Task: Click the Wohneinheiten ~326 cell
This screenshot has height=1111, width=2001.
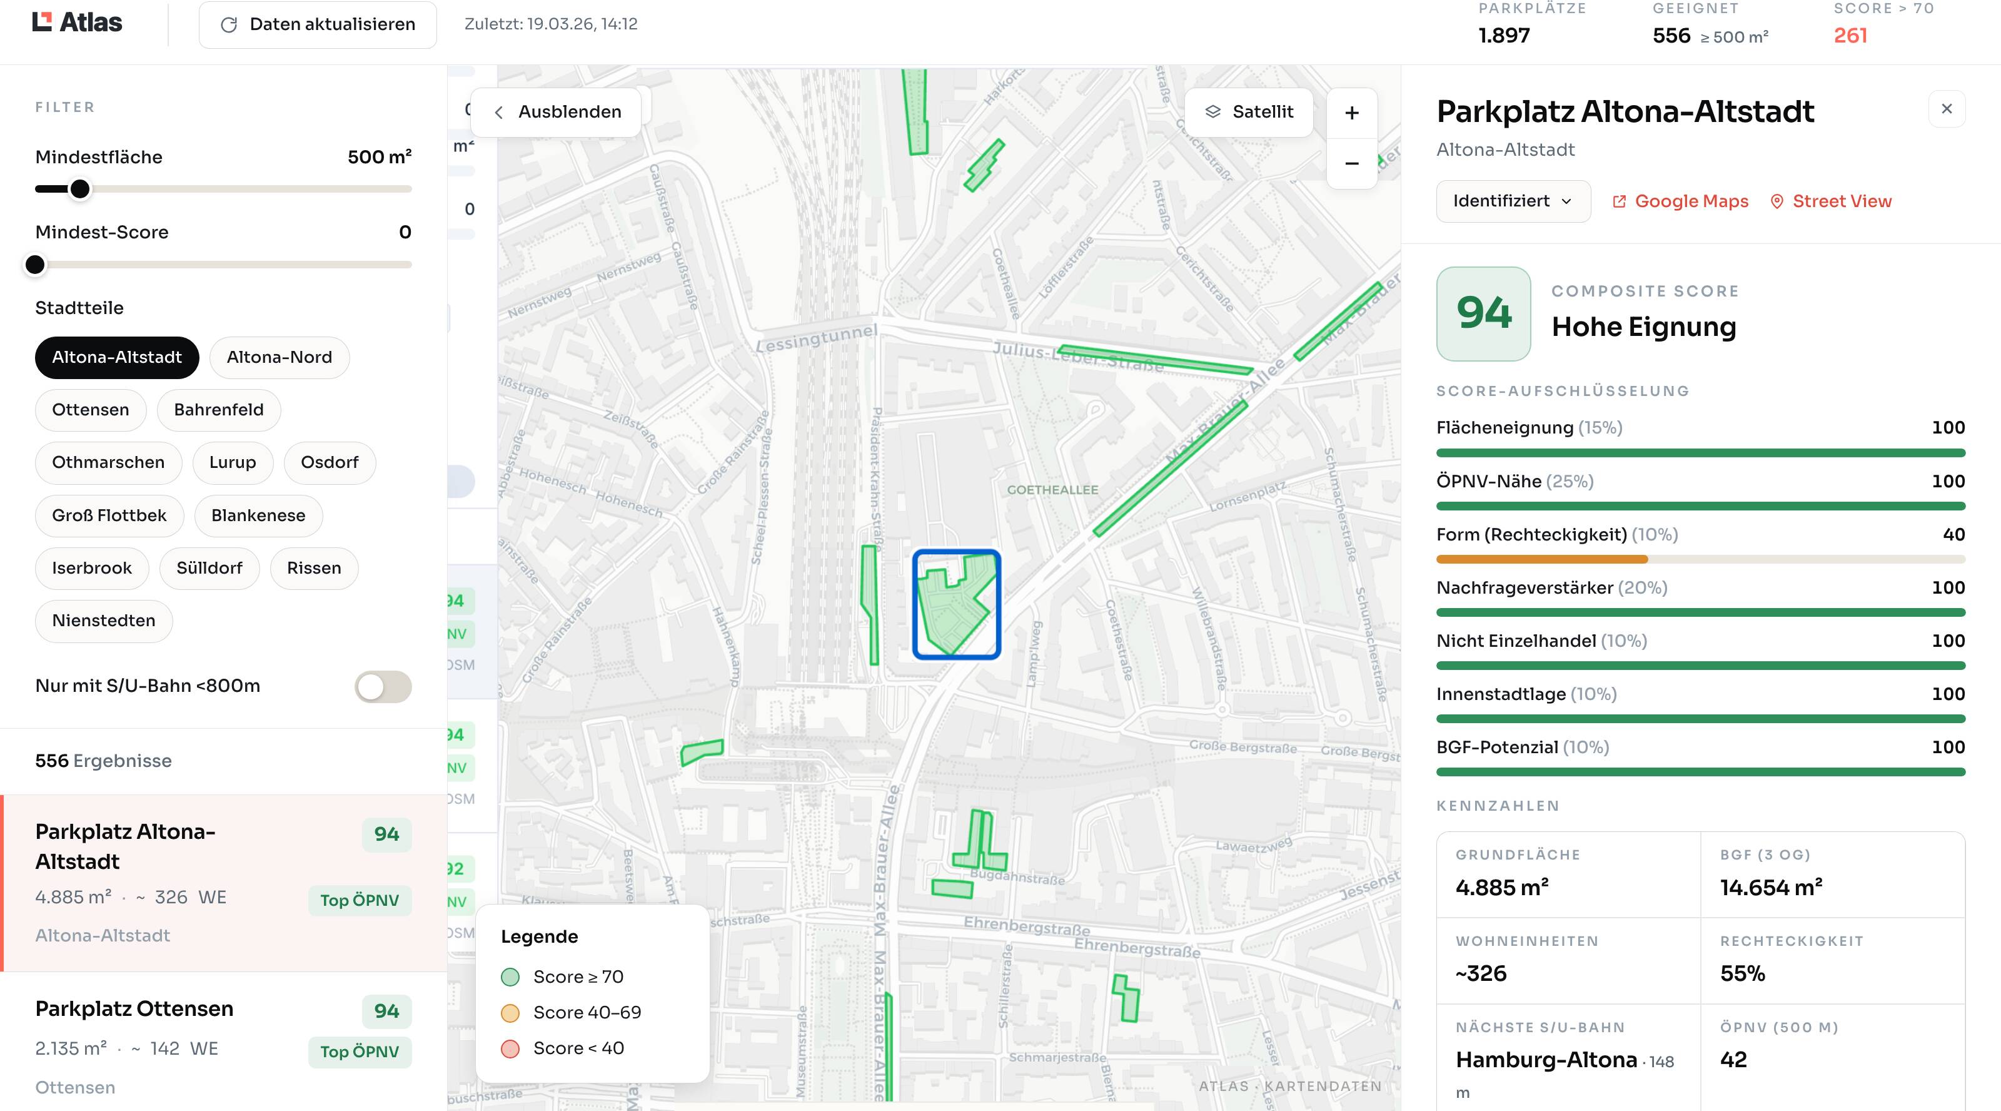Action: (x=1568, y=962)
